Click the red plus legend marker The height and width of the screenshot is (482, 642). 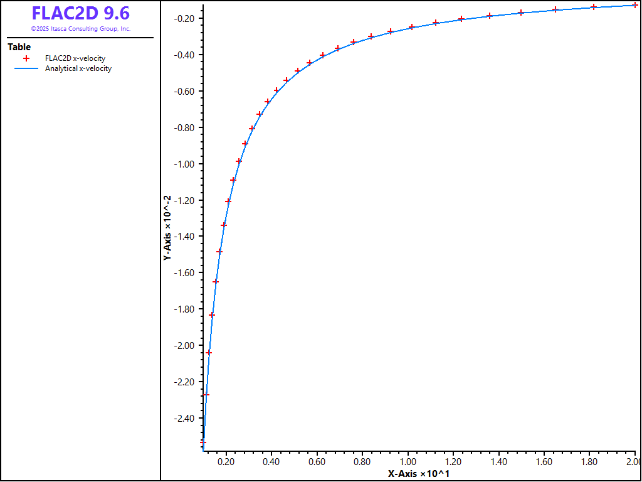pos(26,58)
